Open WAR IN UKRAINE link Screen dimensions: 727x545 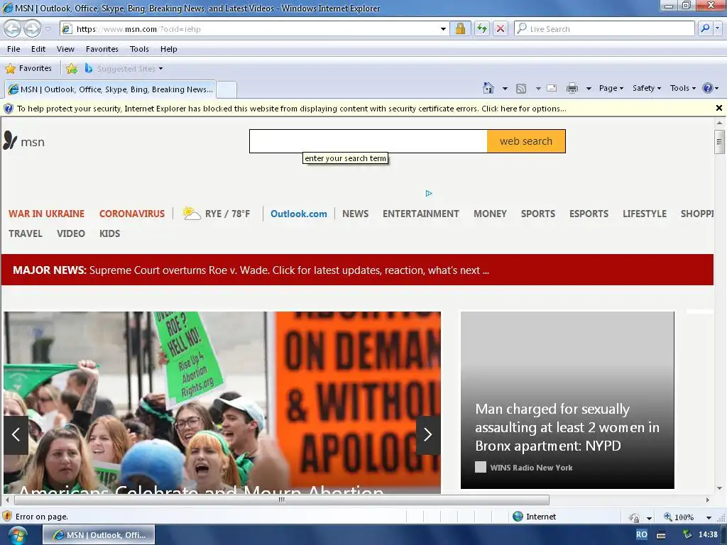46,214
